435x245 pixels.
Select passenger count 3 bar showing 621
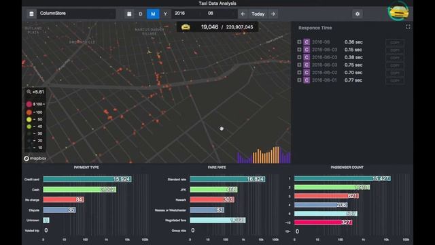pyautogui.click(x=326, y=196)
